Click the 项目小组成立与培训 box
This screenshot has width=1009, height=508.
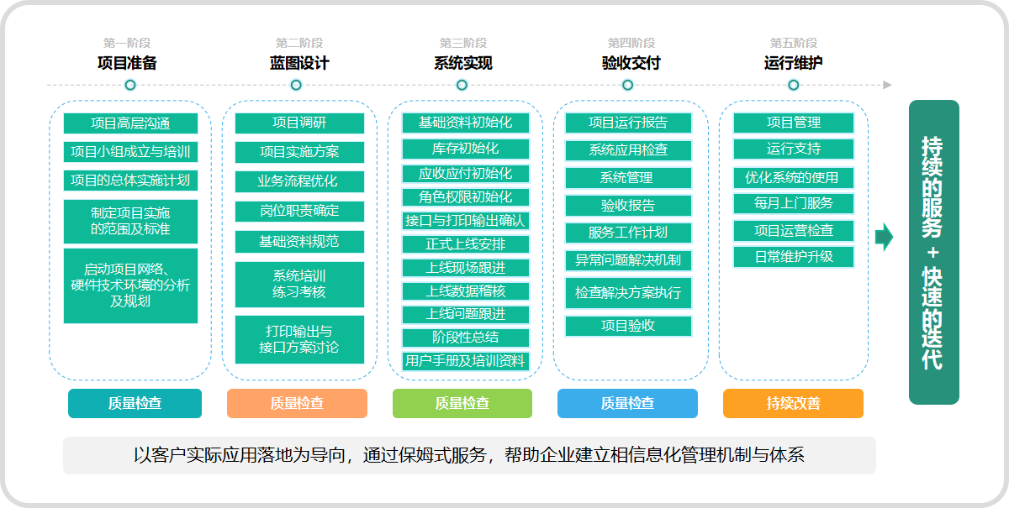click(130, 152)
